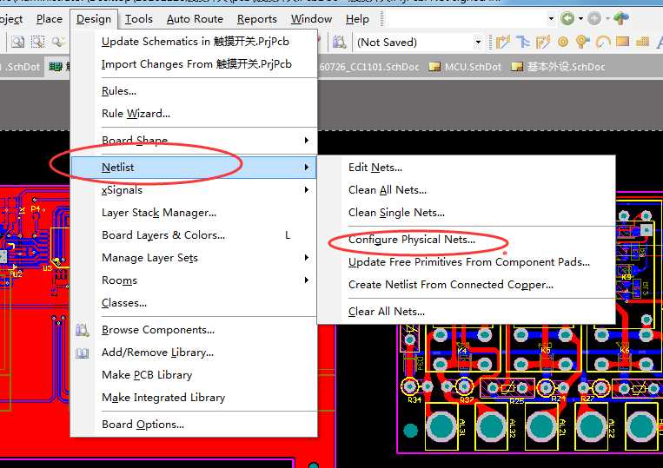Open the address bar dropdown arrow
663x468 pixels.
click(551, 18)
